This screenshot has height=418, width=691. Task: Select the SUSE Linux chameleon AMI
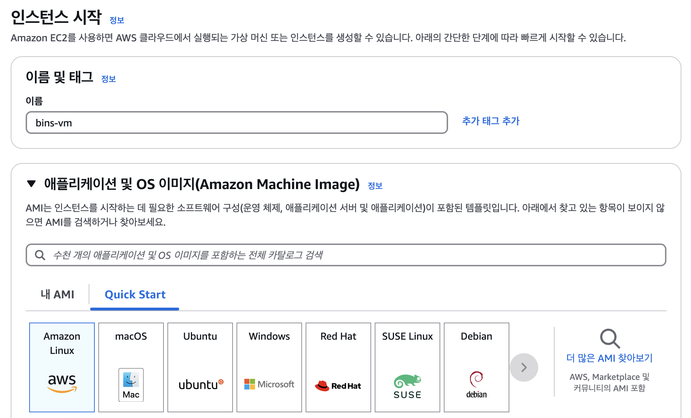(407, 367)
